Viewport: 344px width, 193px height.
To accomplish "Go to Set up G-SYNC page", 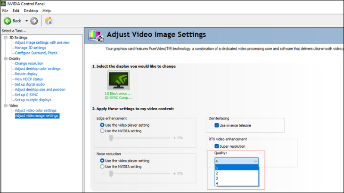I will tap(27, 95).
